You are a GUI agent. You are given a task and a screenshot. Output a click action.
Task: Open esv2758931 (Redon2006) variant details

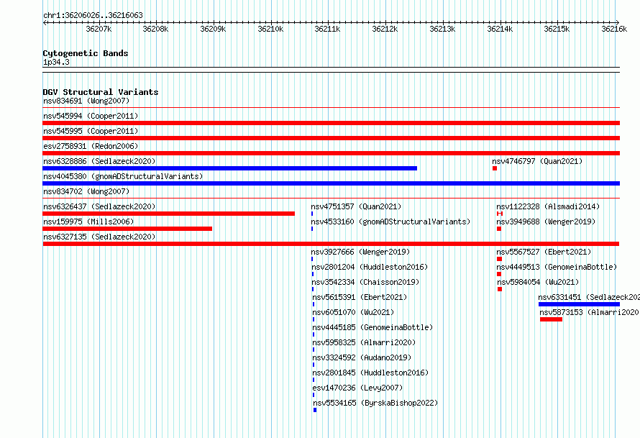91,146
